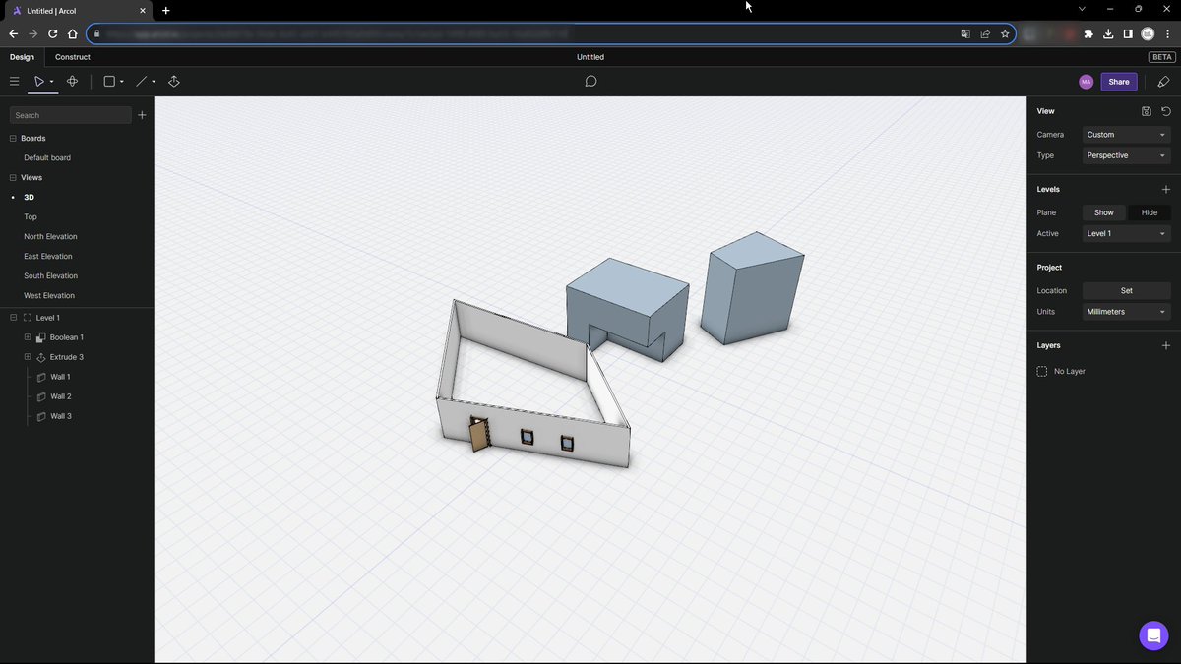Open the West Elevation view
The image size is (1181, 664).
coord(49,296)
